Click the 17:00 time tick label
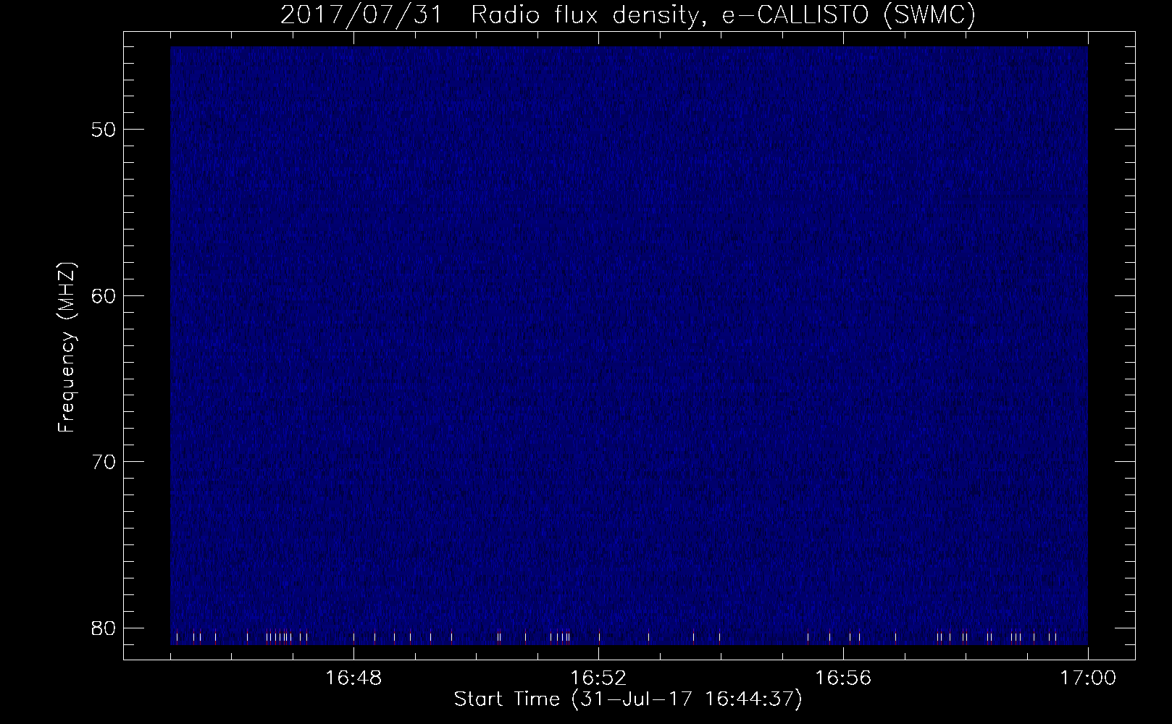 [x=1088, y=678]
